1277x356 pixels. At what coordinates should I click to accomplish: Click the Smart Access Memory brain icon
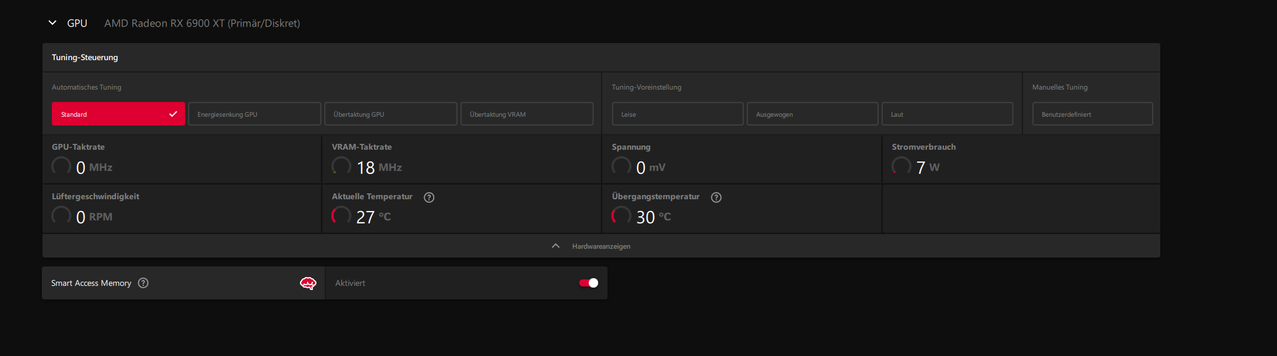[x=308, y=283]
